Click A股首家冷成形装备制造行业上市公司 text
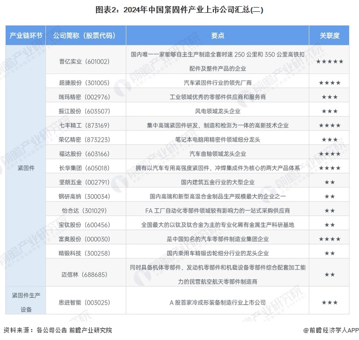 point(217,303)
